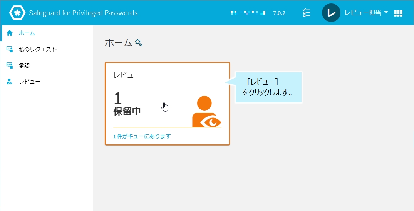414x211 pixels.
Task: Expand the レビュー担当 user dropdown arrow
Action: [x=386, y=12]
